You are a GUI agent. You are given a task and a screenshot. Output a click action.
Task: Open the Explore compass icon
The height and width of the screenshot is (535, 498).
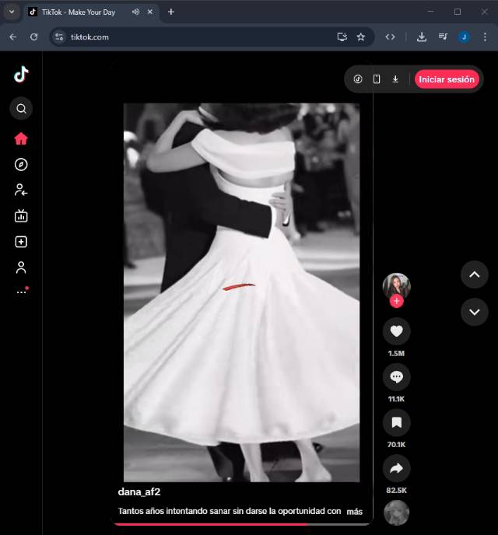point(21,164)
